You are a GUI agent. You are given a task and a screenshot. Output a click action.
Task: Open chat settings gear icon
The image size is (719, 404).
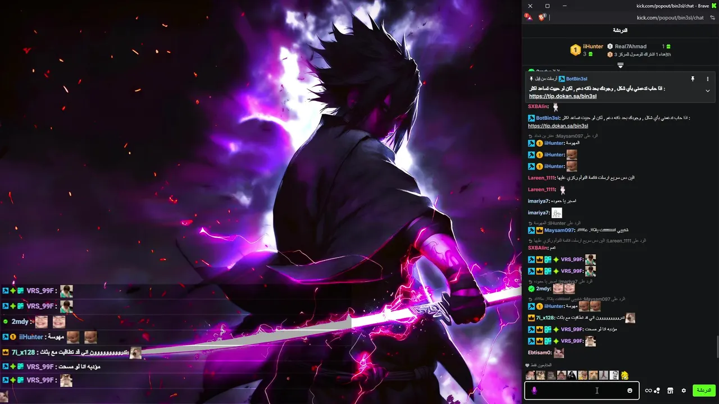coord(684,391)
